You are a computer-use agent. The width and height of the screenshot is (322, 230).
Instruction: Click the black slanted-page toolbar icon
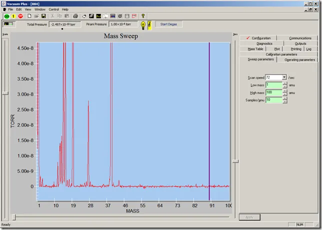pos(91,16)
